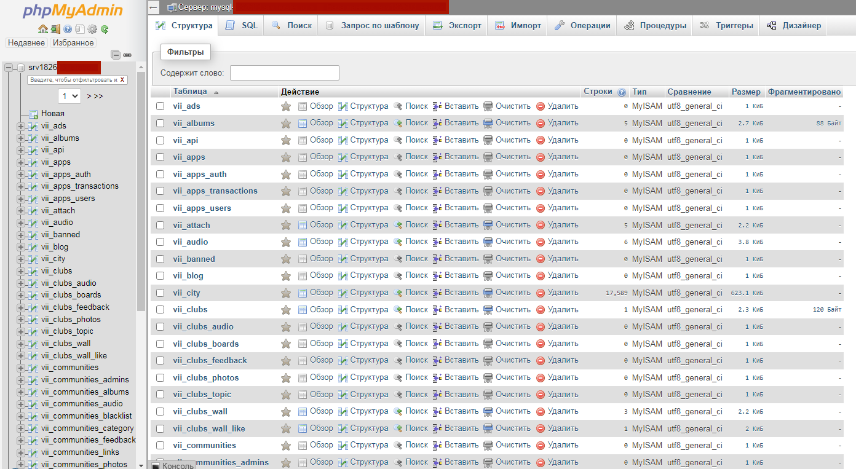
Task: Expand the vii_communities_links tree node
Action: [x=21, y=452]
